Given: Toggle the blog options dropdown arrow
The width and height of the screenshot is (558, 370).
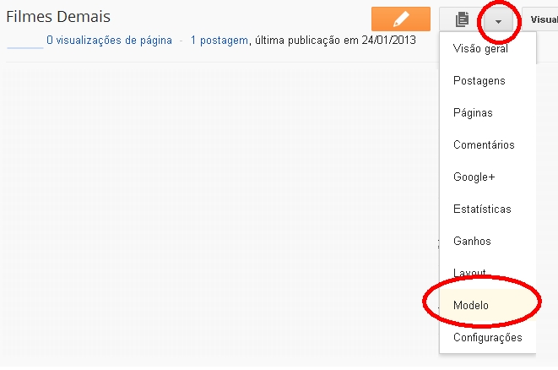Looking at the screenshot, I should click(x=498, y=19).
